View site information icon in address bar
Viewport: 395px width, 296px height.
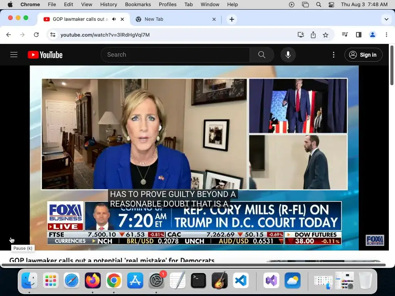[x=52, y=35]
